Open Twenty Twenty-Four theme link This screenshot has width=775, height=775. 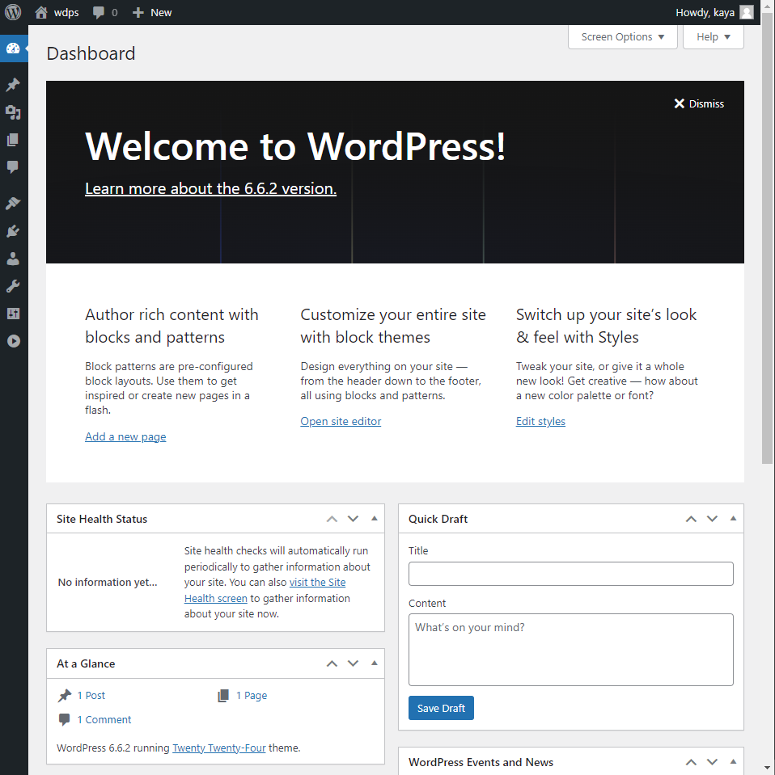pos(218,748)
